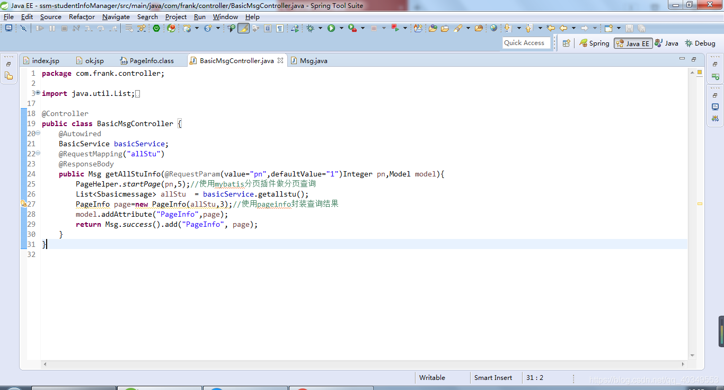Click the editor's horizontal scrollbar right arrow
The width and height of the screenshot is (724, 390).
684,364
